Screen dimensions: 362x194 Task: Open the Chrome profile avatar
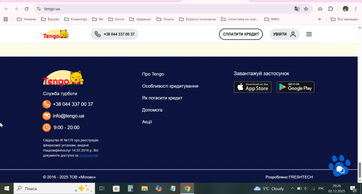click(346, 9)
